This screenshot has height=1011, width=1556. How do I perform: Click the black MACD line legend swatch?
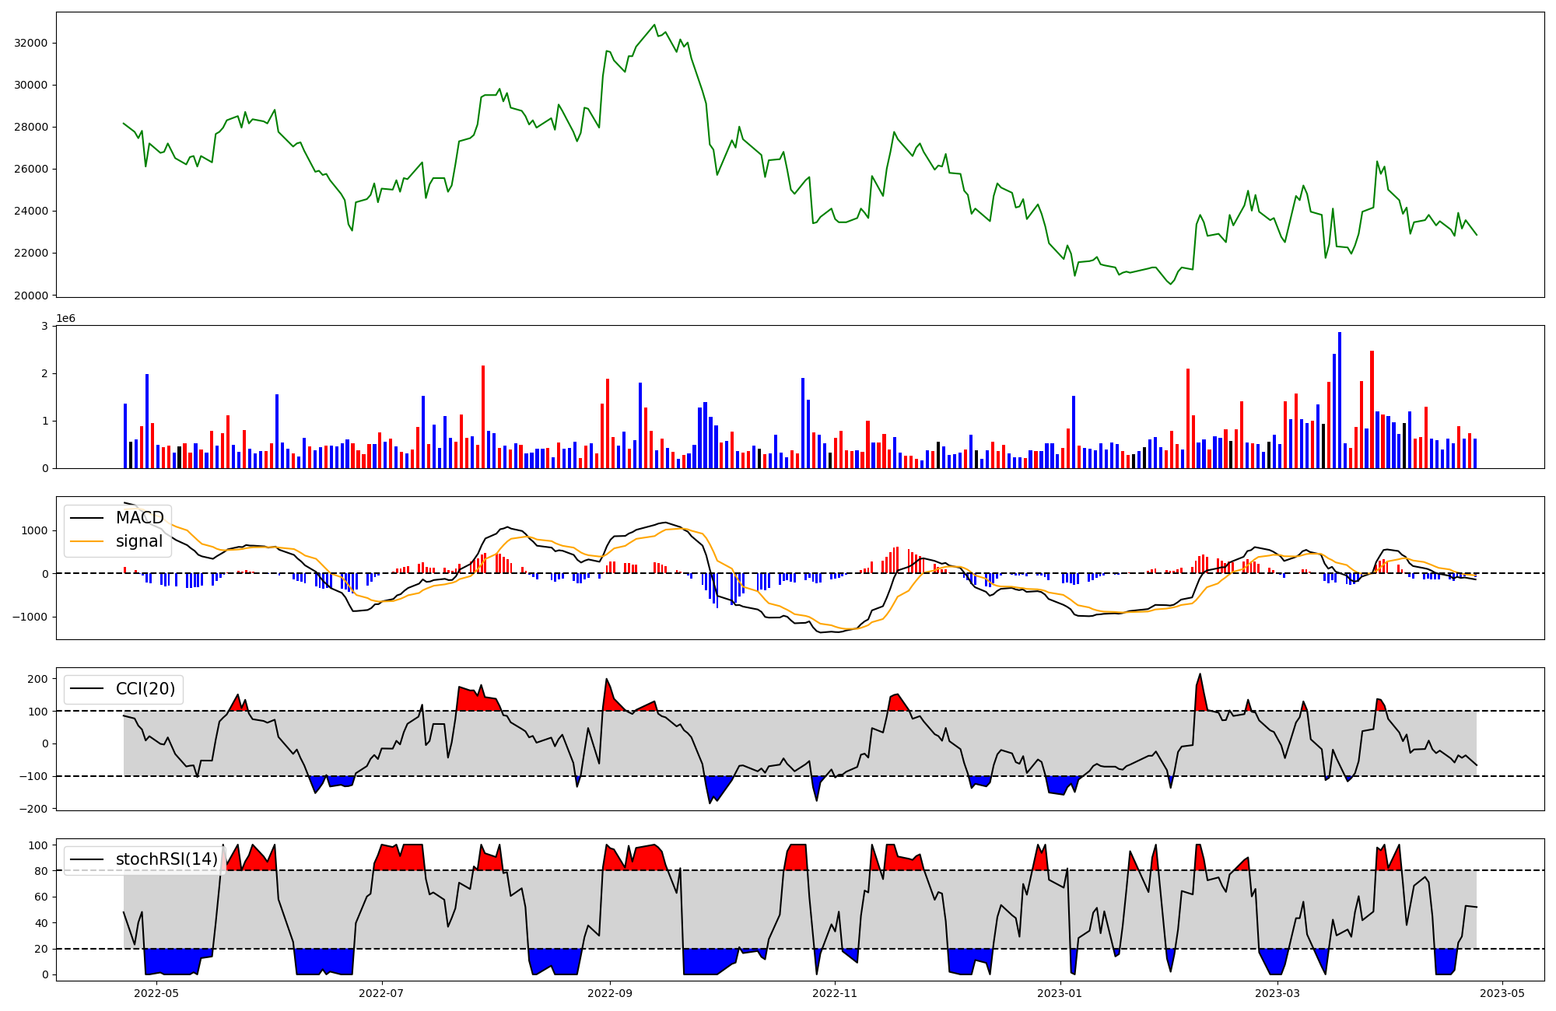click(x=86, y=518)
